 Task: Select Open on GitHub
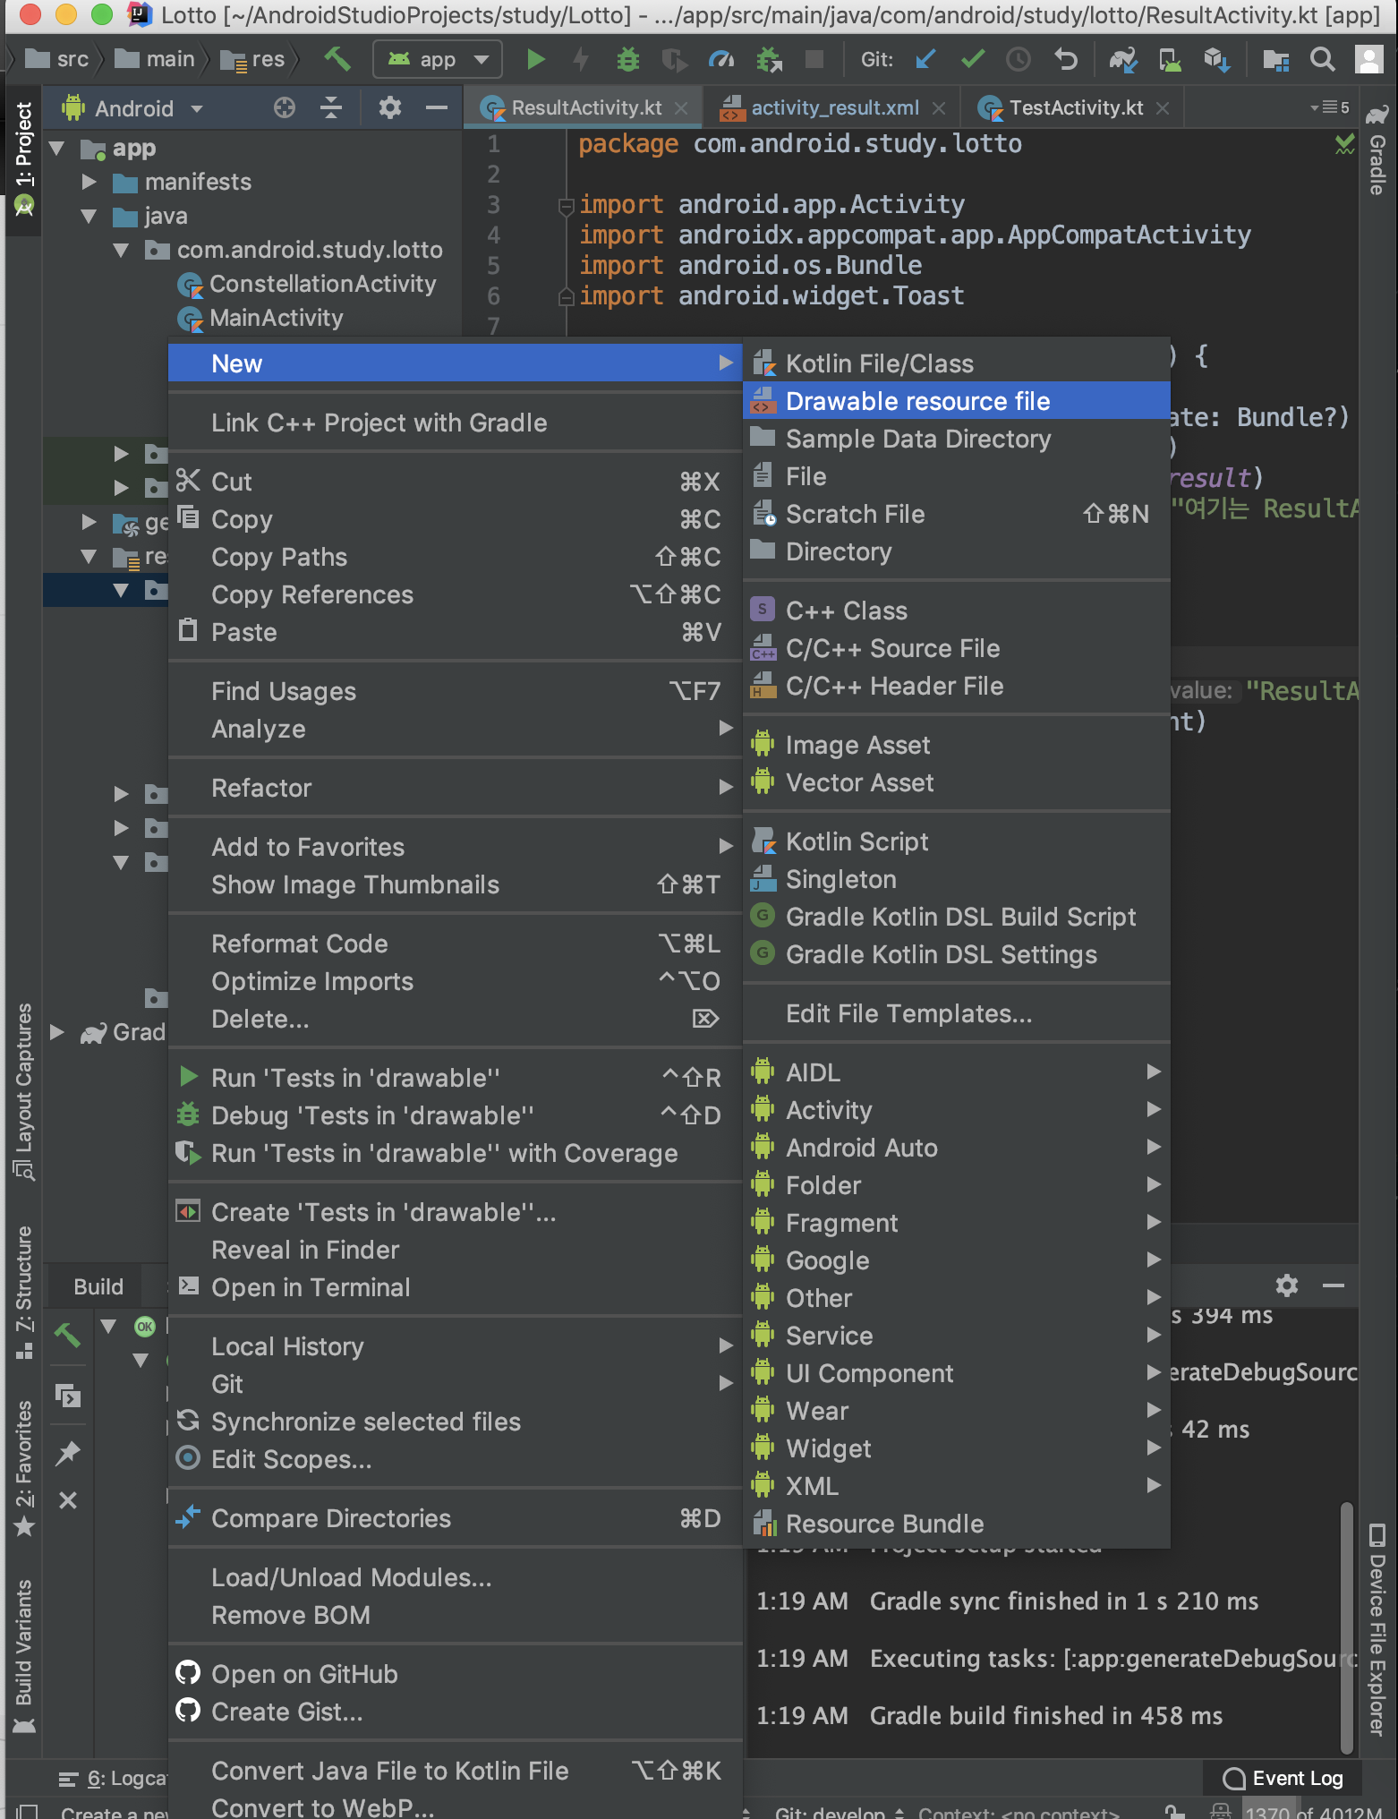[455, 1674]
